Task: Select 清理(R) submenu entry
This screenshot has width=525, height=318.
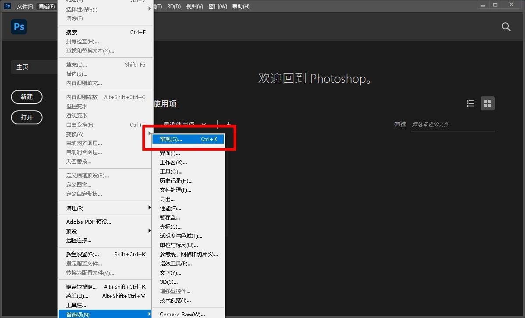Action: (106, 208)
